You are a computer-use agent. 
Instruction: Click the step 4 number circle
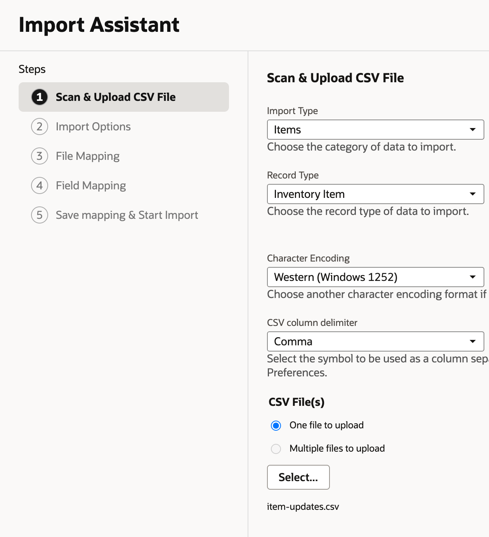coord(40,185)
